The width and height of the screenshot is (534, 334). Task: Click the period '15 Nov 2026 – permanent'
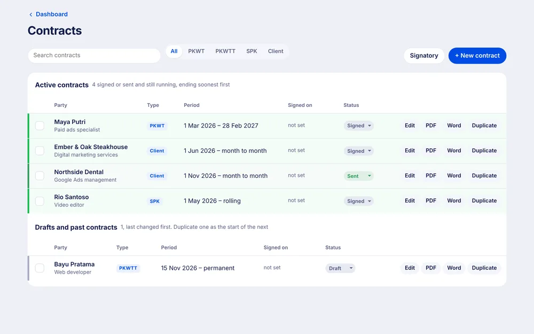(x=198, y=268)
